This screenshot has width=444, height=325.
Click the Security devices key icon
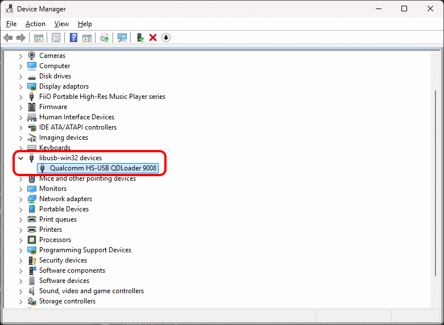pyautogui.click(x=32, y=260)
